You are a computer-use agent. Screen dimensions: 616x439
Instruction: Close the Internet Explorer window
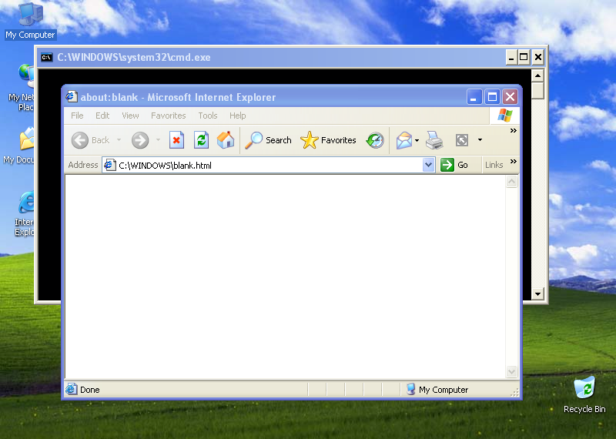coord(510,97)
